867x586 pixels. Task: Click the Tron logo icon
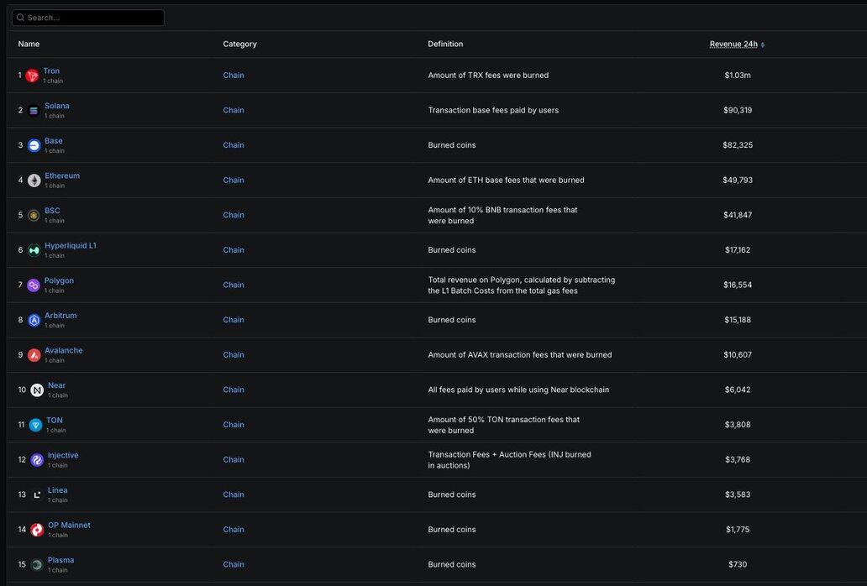pyautogui.click(x=32, y=76)
